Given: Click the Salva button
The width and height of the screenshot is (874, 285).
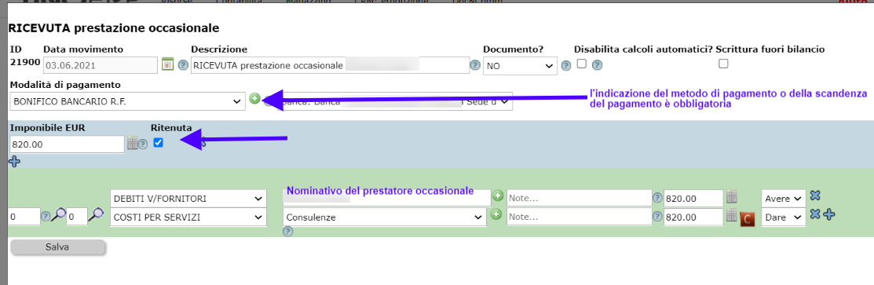Looking at the screenshot, I should tap(57, 247).
